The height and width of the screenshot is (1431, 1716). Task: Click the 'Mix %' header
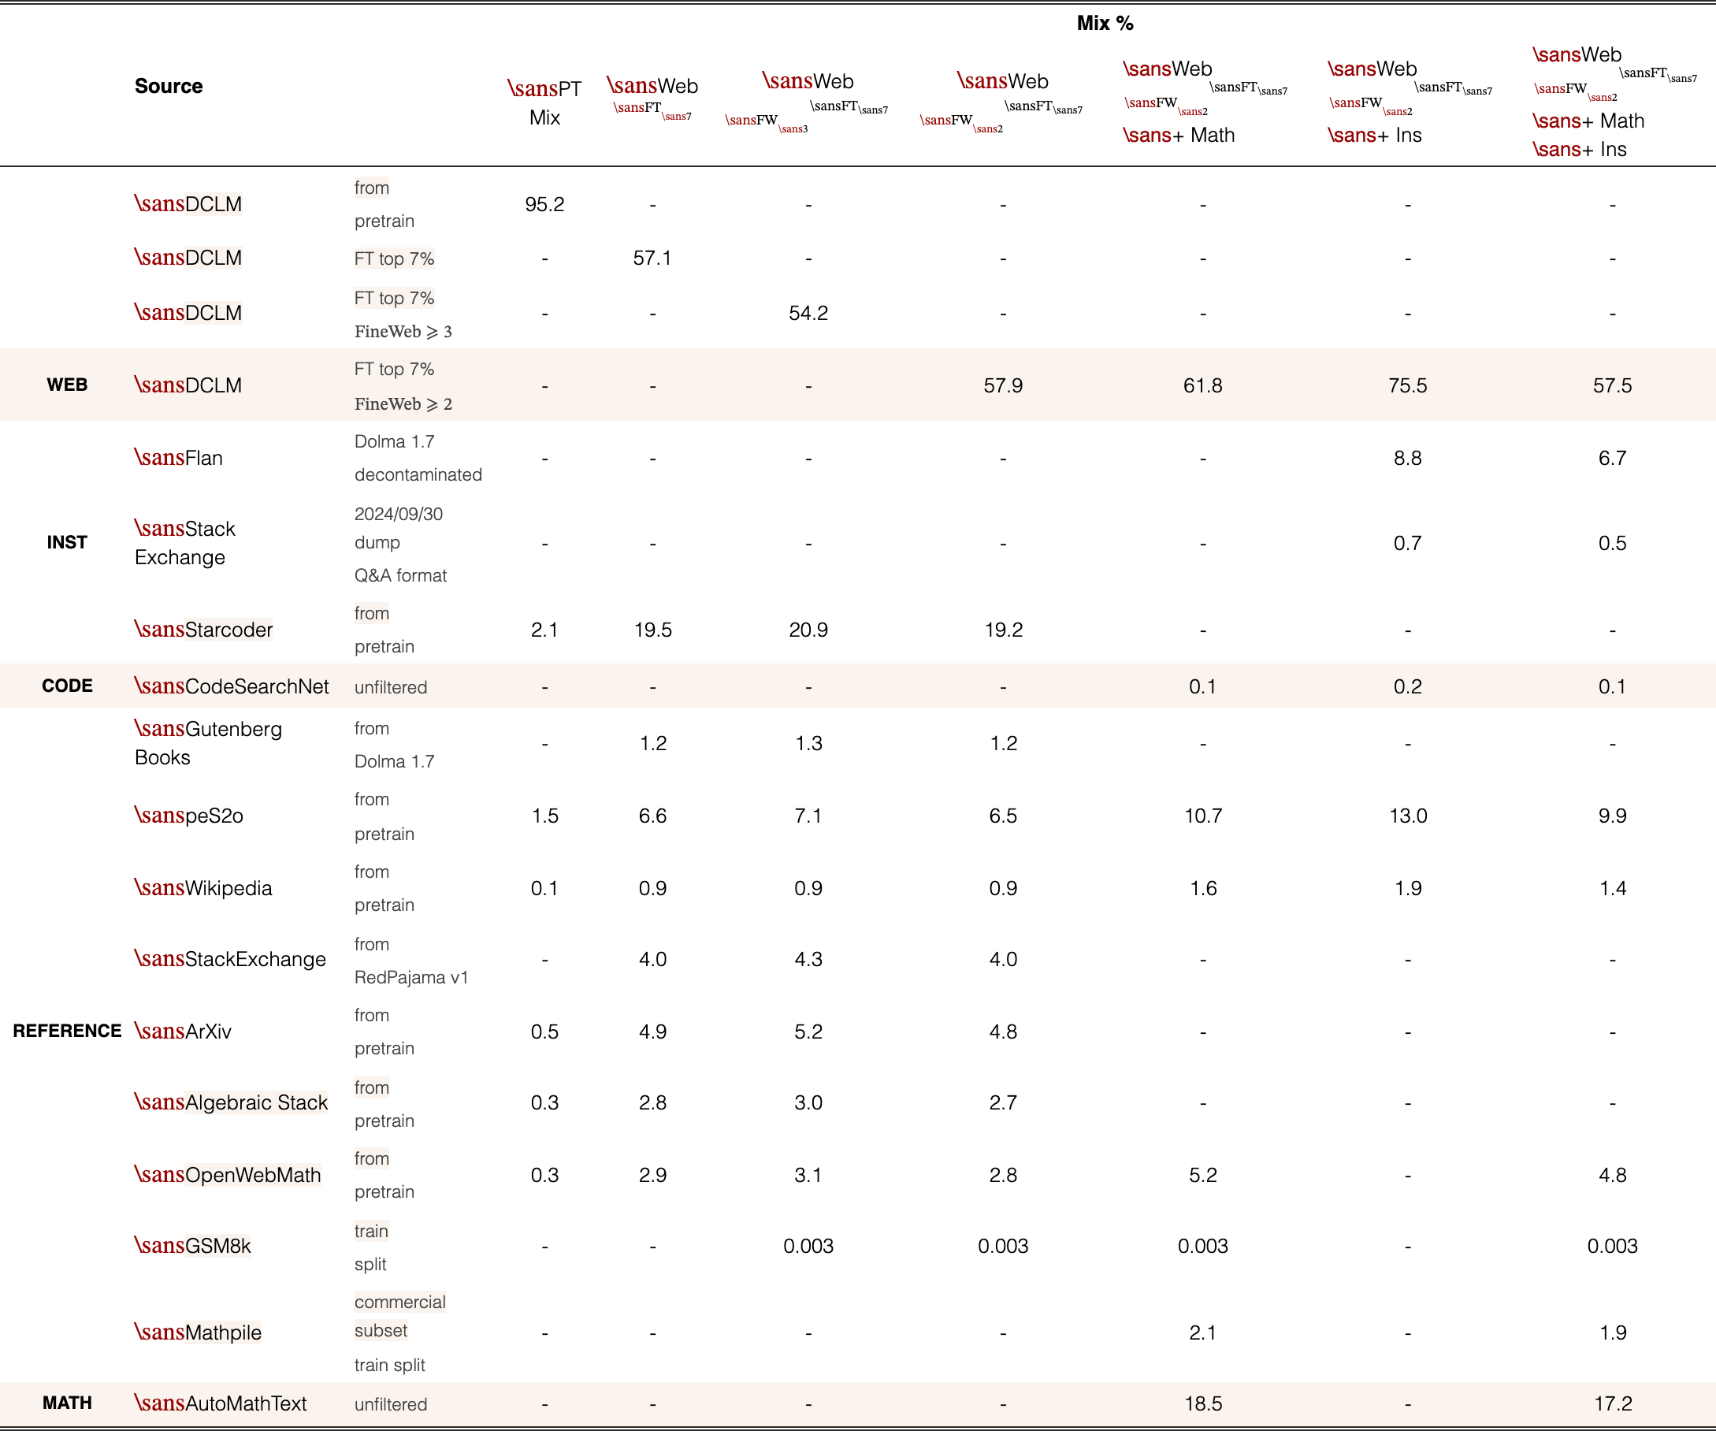tap(1104, 23)
